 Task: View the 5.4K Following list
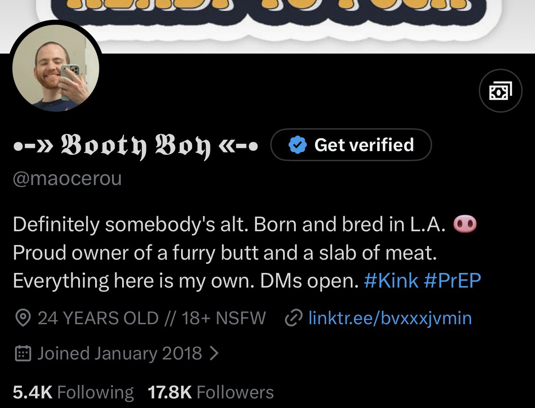(73, 392)
